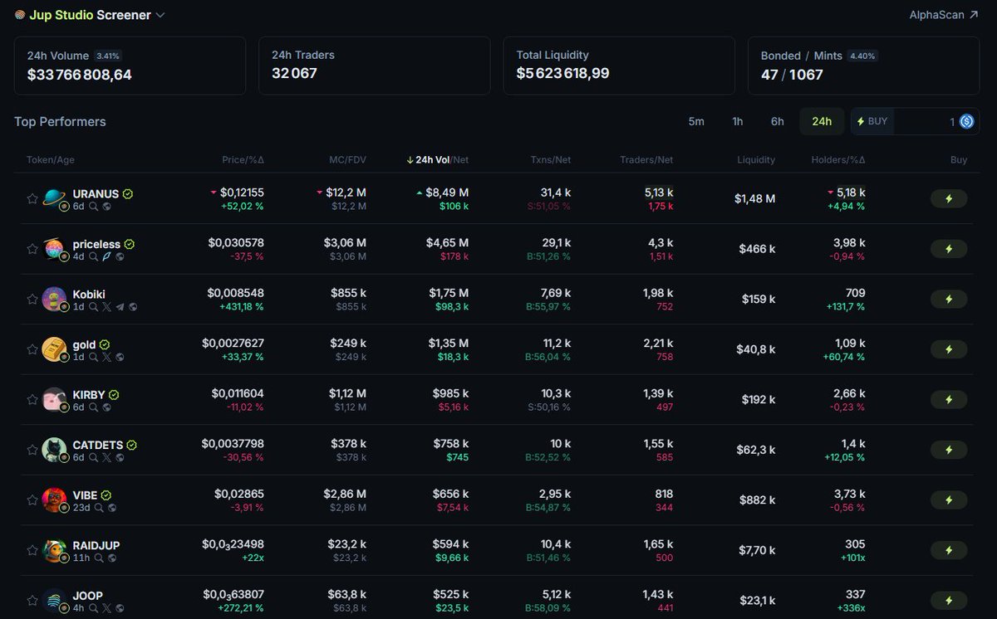Click the USDC currency icon in BUY field
Image resolution: width=997 pixels, height=619 pixels.
pos(967,121)
